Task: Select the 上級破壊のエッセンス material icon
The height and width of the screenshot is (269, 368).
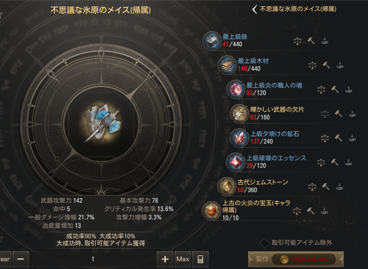Action: point(235,162)
